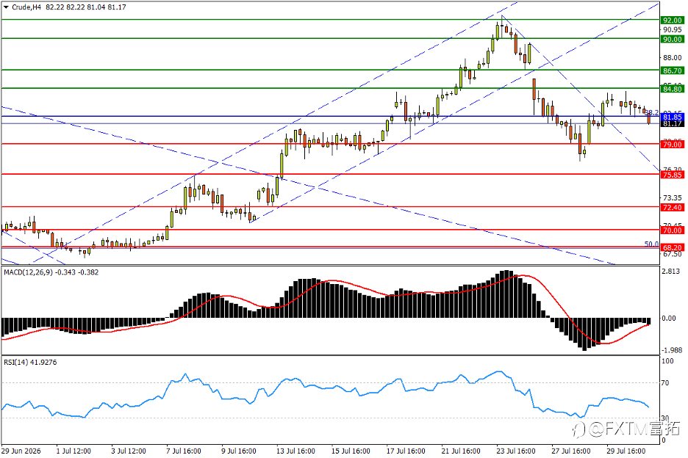Click the 29 Jul 16:00 time label
Viewport: 688px width, 458px height.
626,451
